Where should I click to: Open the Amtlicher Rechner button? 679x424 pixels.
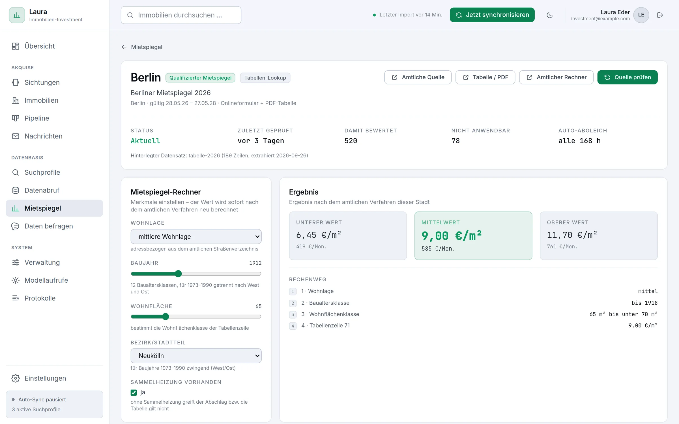point(556,77)
